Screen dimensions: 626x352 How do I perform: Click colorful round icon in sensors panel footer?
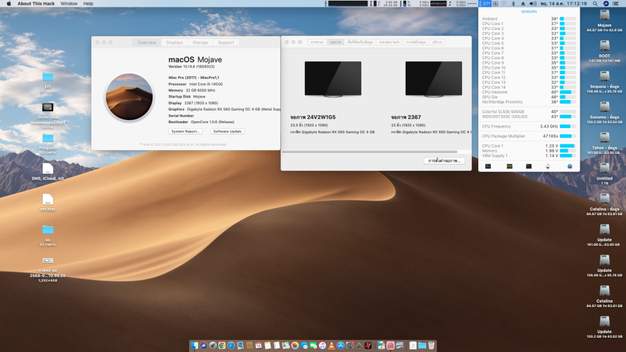click(570, 166)
